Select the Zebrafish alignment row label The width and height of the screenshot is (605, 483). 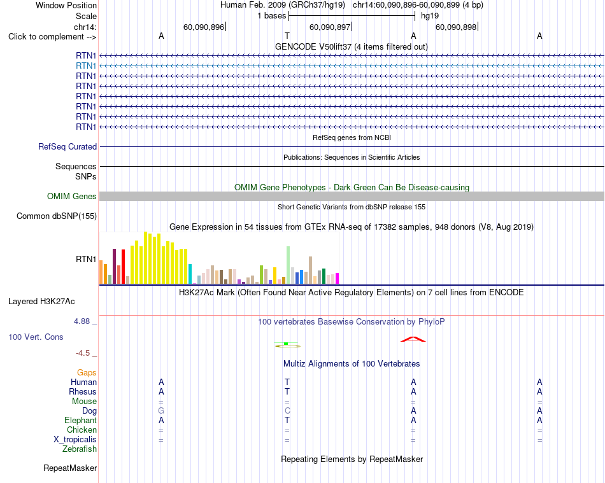coord(80,449)
